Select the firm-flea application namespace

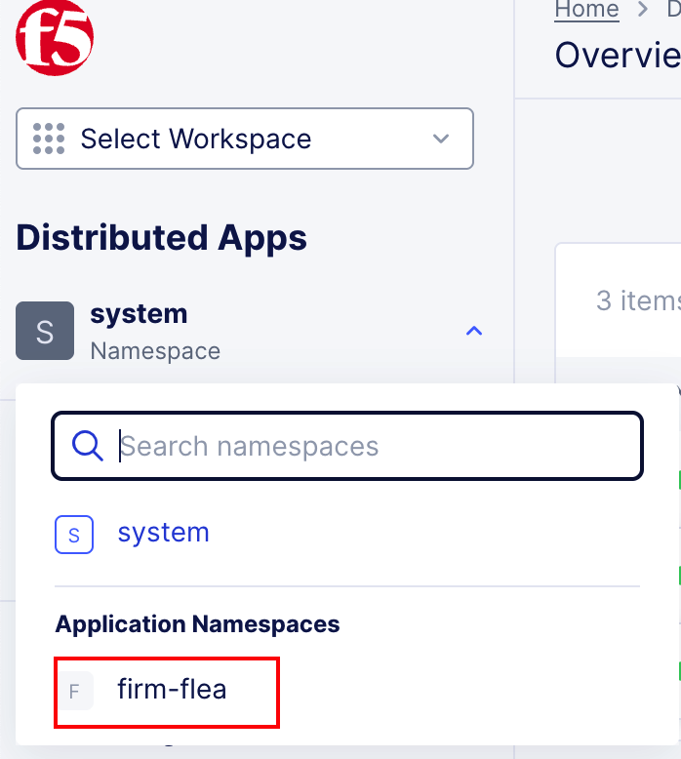(167, 693)
